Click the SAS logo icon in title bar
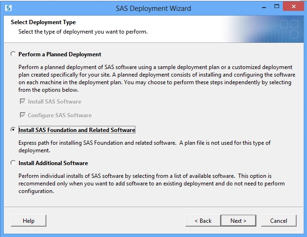 click(8, 8)
